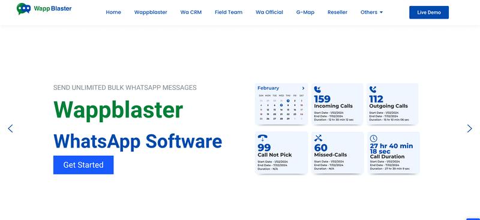Click the 60 Missed-Calls count

[x=321, y=148]
